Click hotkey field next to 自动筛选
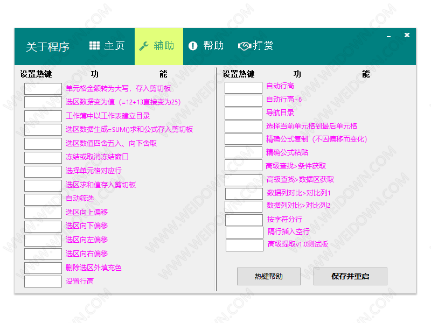 43,199
